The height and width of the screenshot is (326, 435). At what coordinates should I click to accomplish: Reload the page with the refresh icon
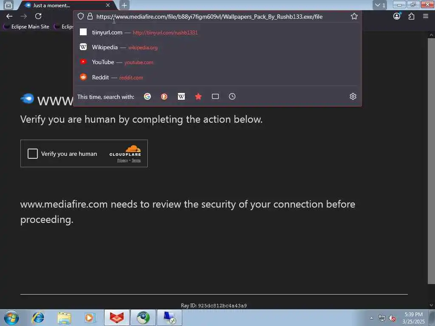click(x=38, y=16)
